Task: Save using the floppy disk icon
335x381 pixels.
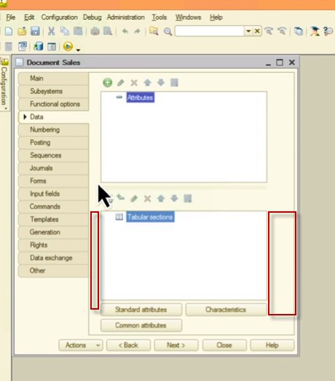Action: click(35, 31)
